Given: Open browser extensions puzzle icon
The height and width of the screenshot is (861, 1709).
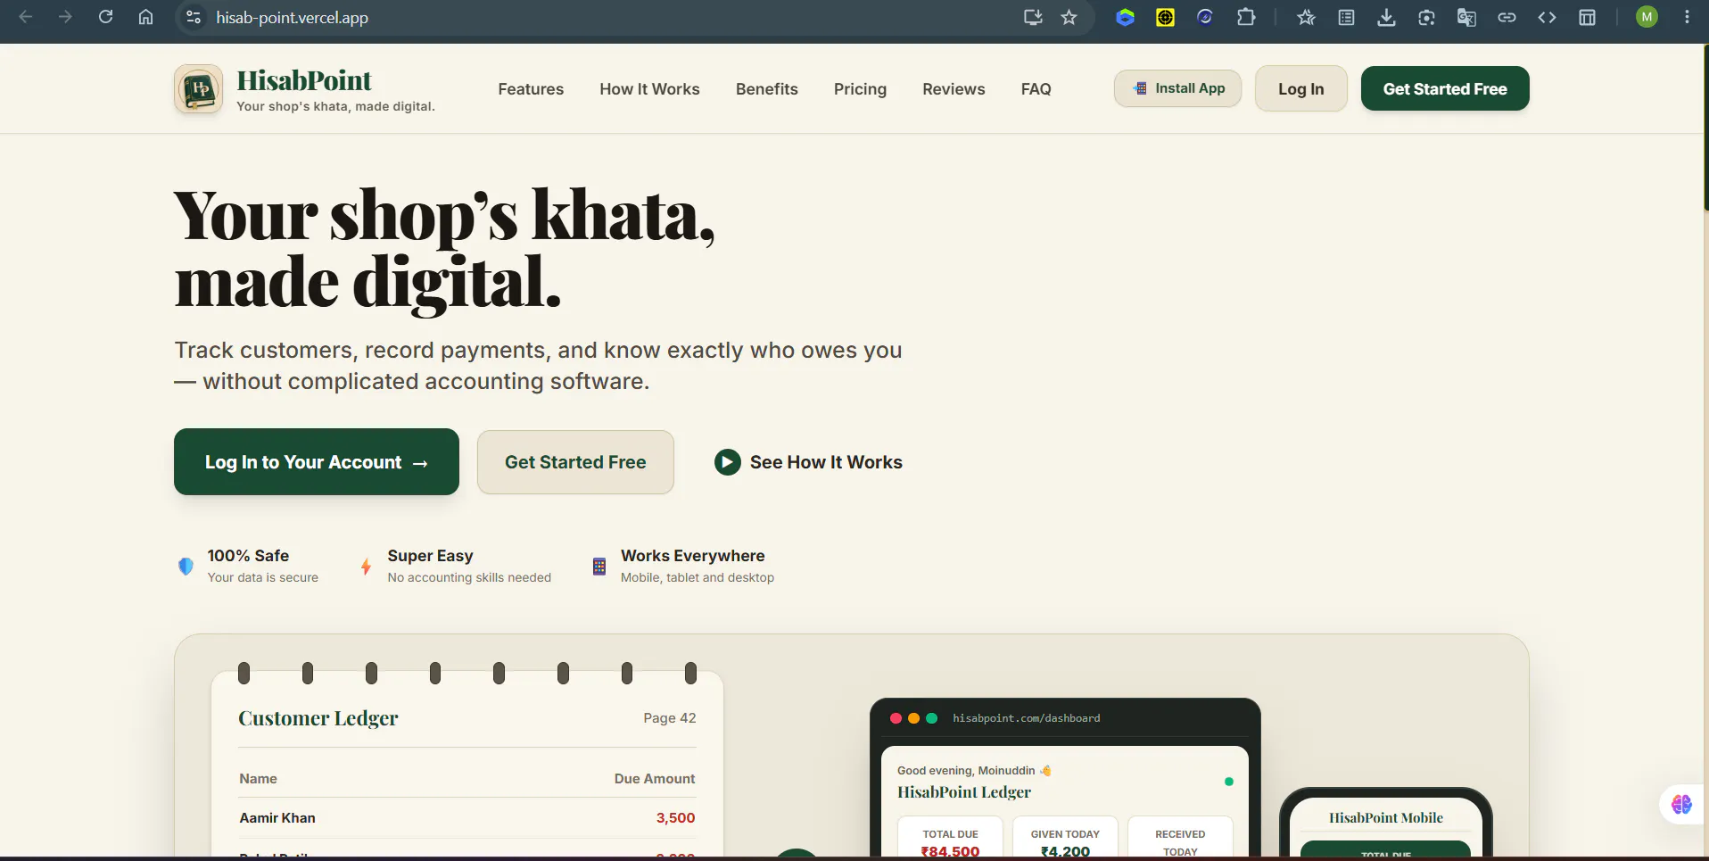Looking at the screenshot, I should [x=1246, y=17].
